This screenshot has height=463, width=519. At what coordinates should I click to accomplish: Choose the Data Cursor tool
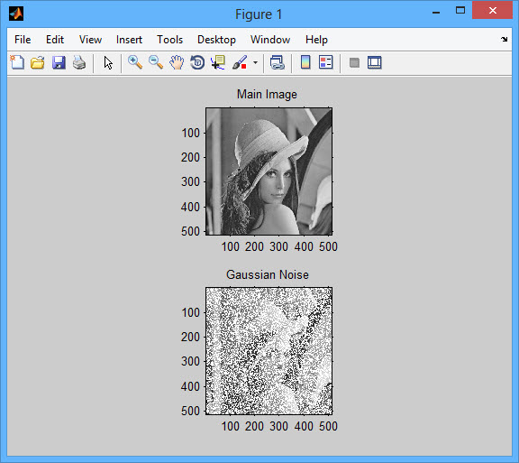coord(218,62)
